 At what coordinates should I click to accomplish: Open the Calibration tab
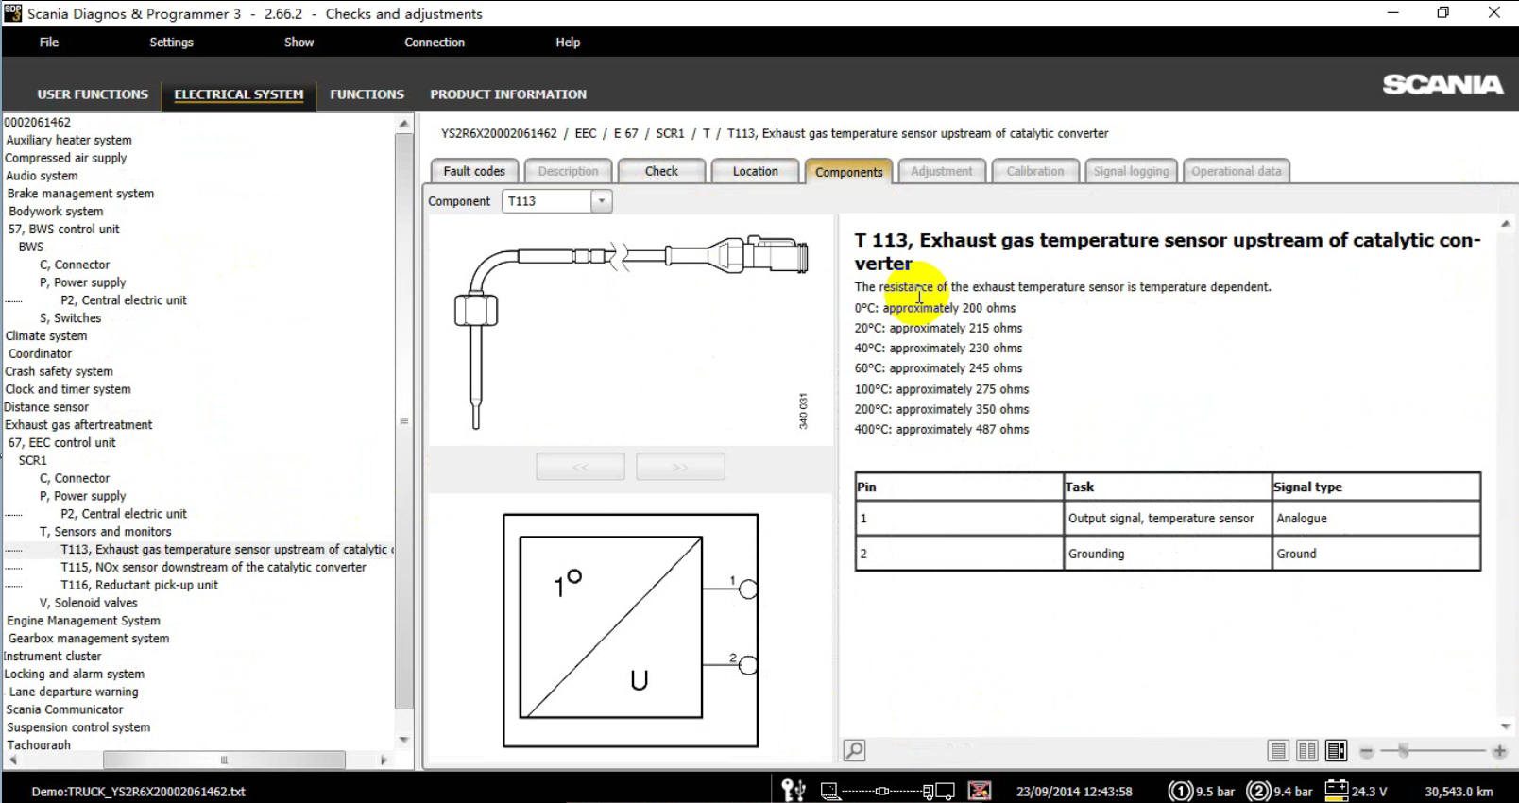(1035, 171)
